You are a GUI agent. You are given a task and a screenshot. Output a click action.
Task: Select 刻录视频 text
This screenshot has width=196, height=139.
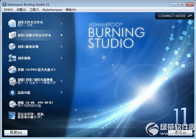[x=24, y=58]
